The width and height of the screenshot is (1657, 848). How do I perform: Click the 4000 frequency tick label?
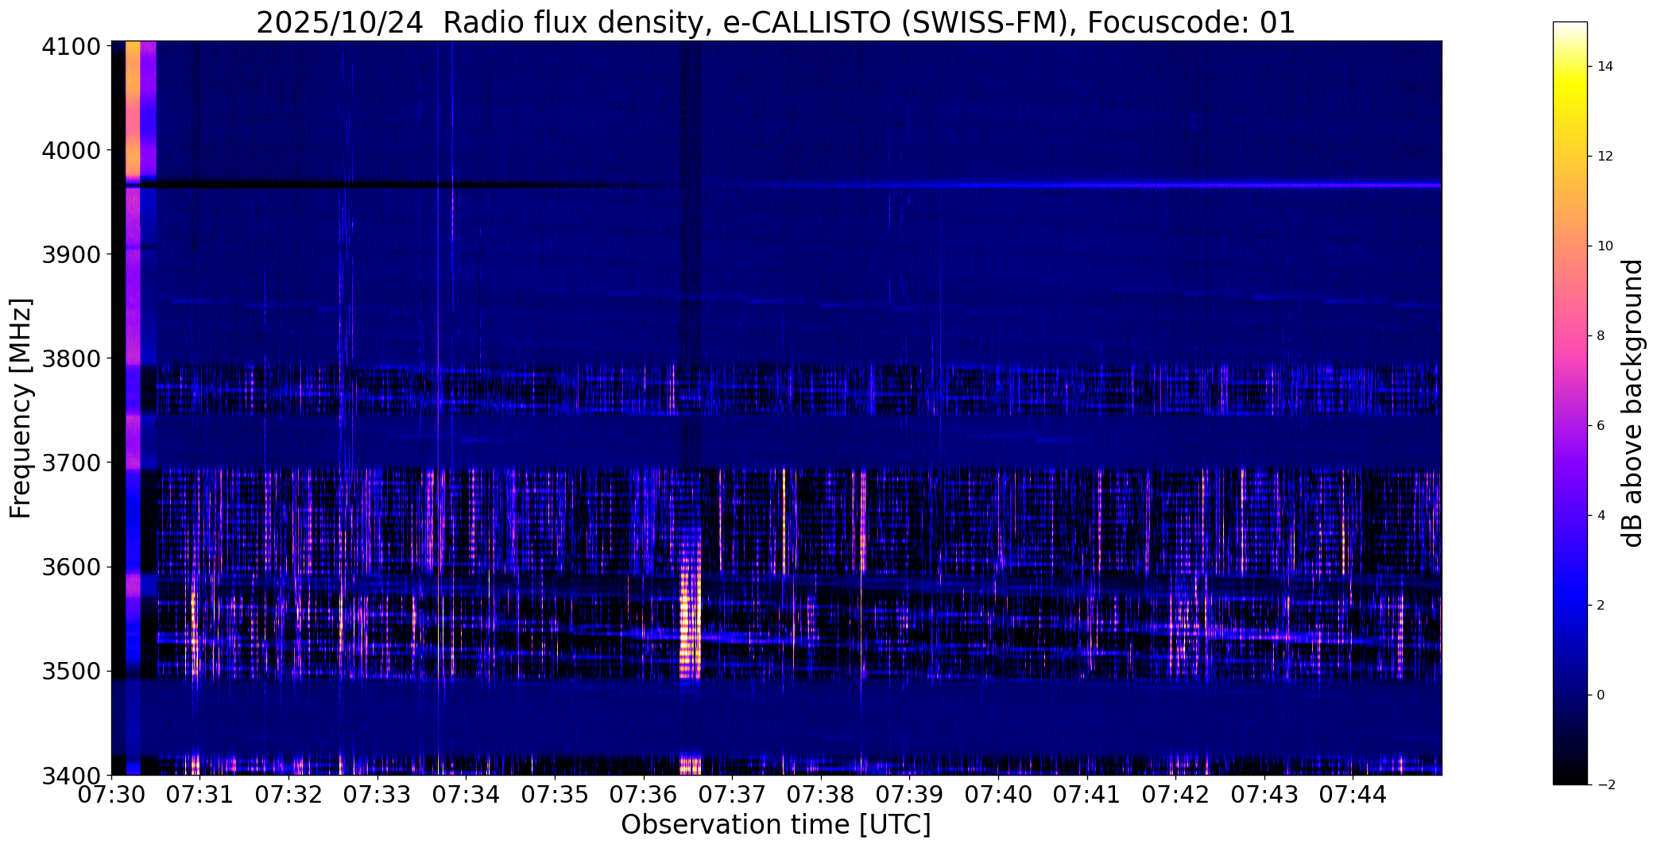click(72, 150)
